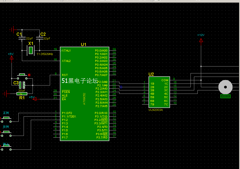Click the P2.0/A8 pin label
240x169 pixels.
102,82
